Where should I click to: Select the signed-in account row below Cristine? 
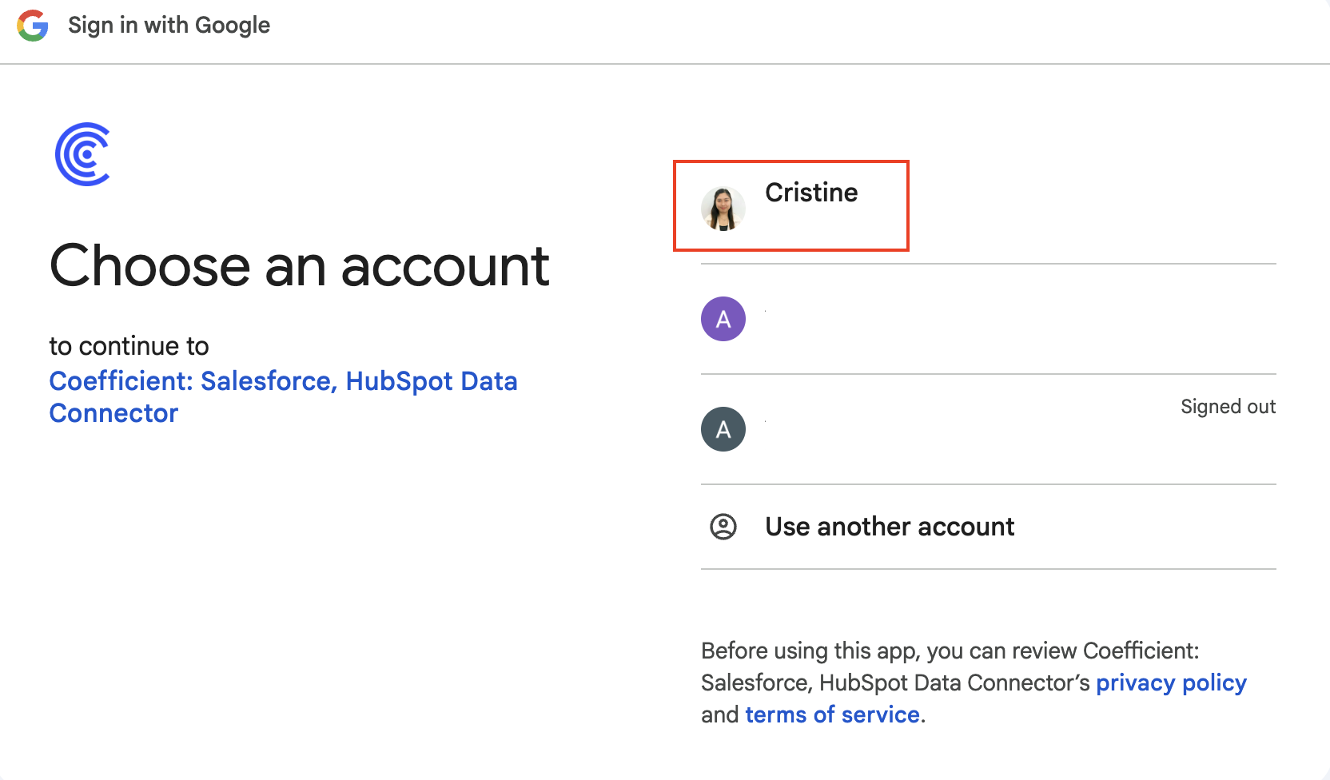tap(987, 319)
